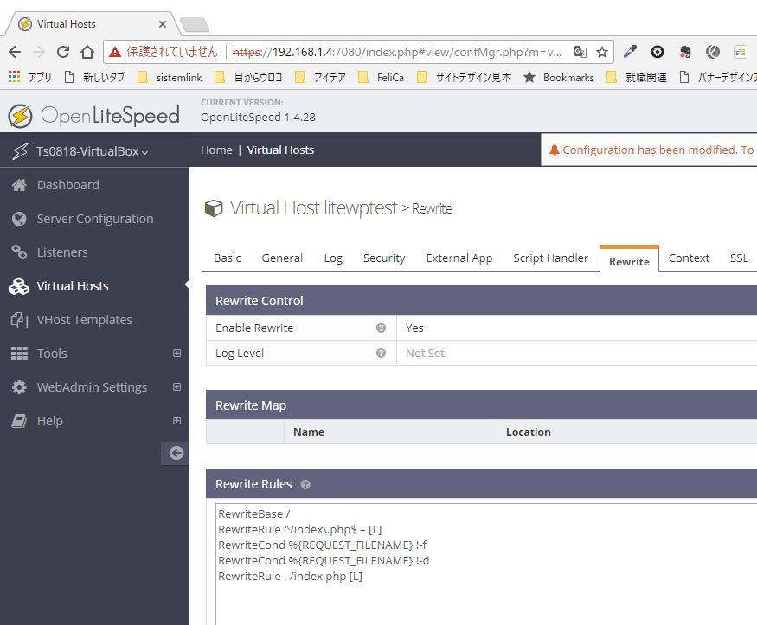Click the Virtual Hosts cubes icon
This screenshot has height=625, width=757.
(x=19, y=286)
